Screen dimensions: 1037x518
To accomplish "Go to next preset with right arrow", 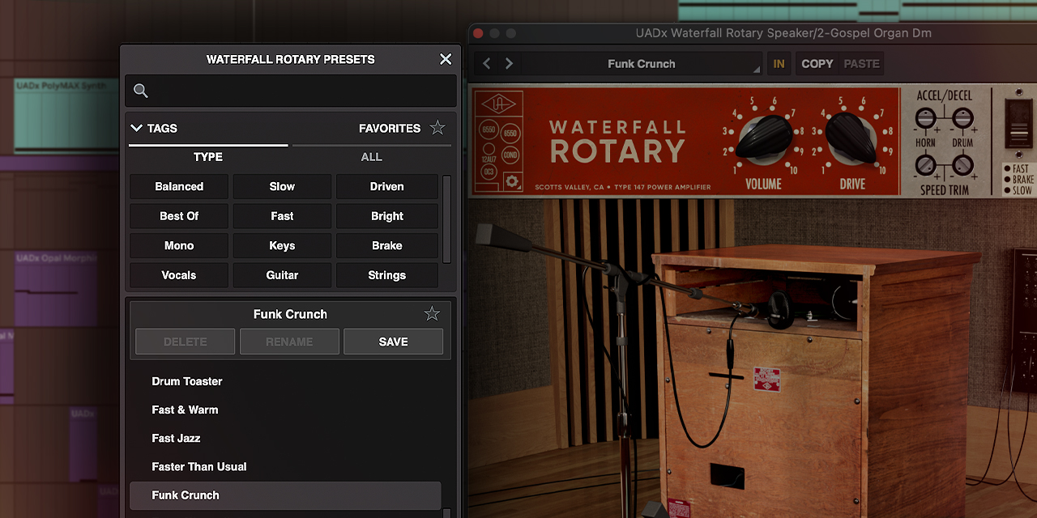I will [509, 64].
